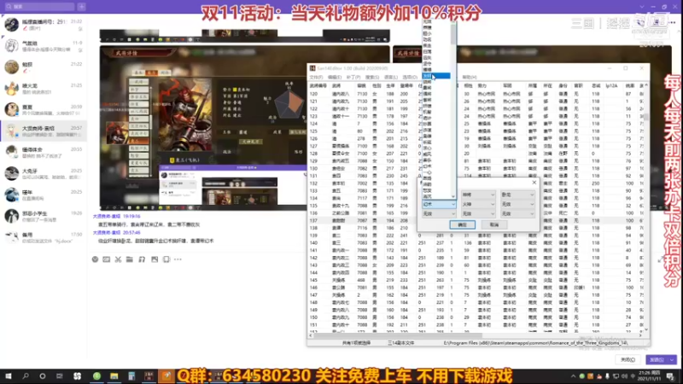Open the emoji picker in chat toolbar
This screenshot has height=384, width=683.
pos(95,259)
